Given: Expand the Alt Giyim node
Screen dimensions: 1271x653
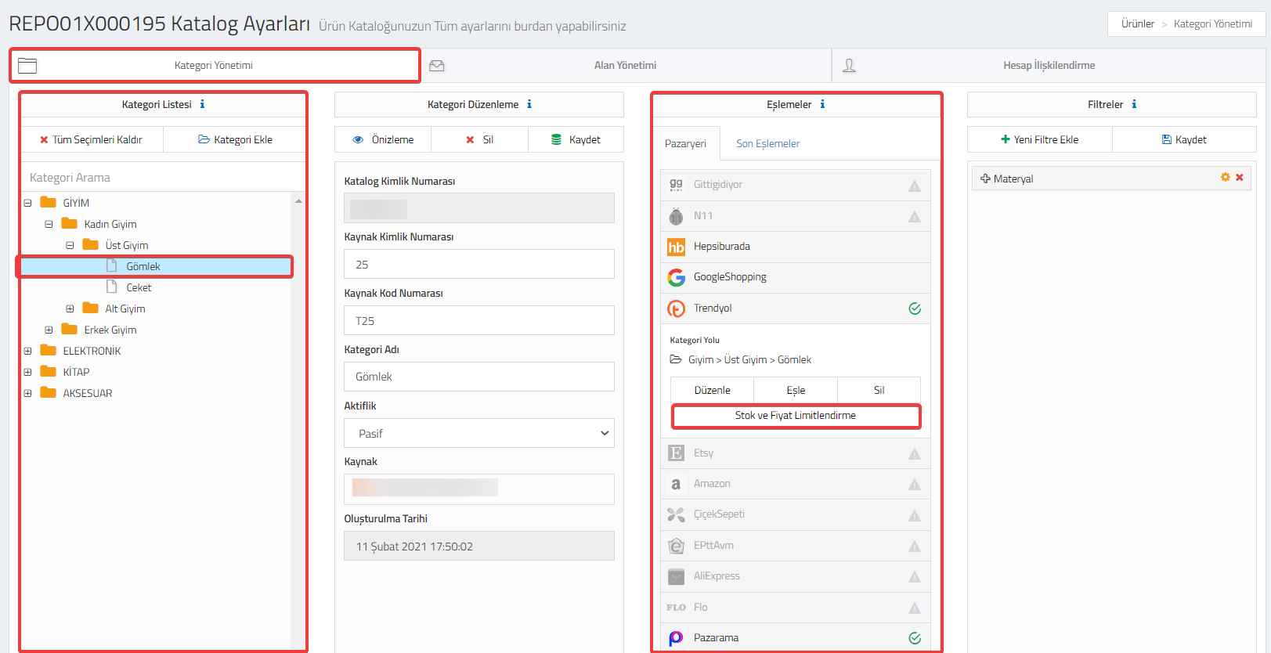Looking at the screenshot, I should click(70, 308).
